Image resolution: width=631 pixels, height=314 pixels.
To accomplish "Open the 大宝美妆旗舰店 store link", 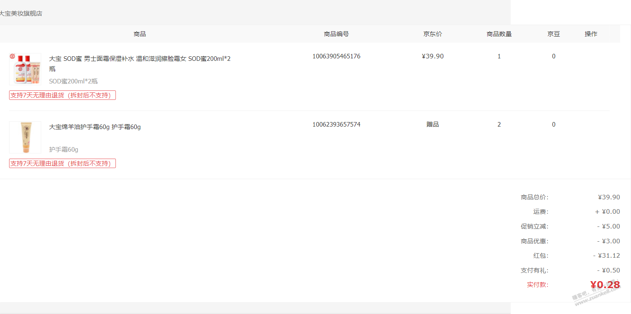I will click(21, 14).
